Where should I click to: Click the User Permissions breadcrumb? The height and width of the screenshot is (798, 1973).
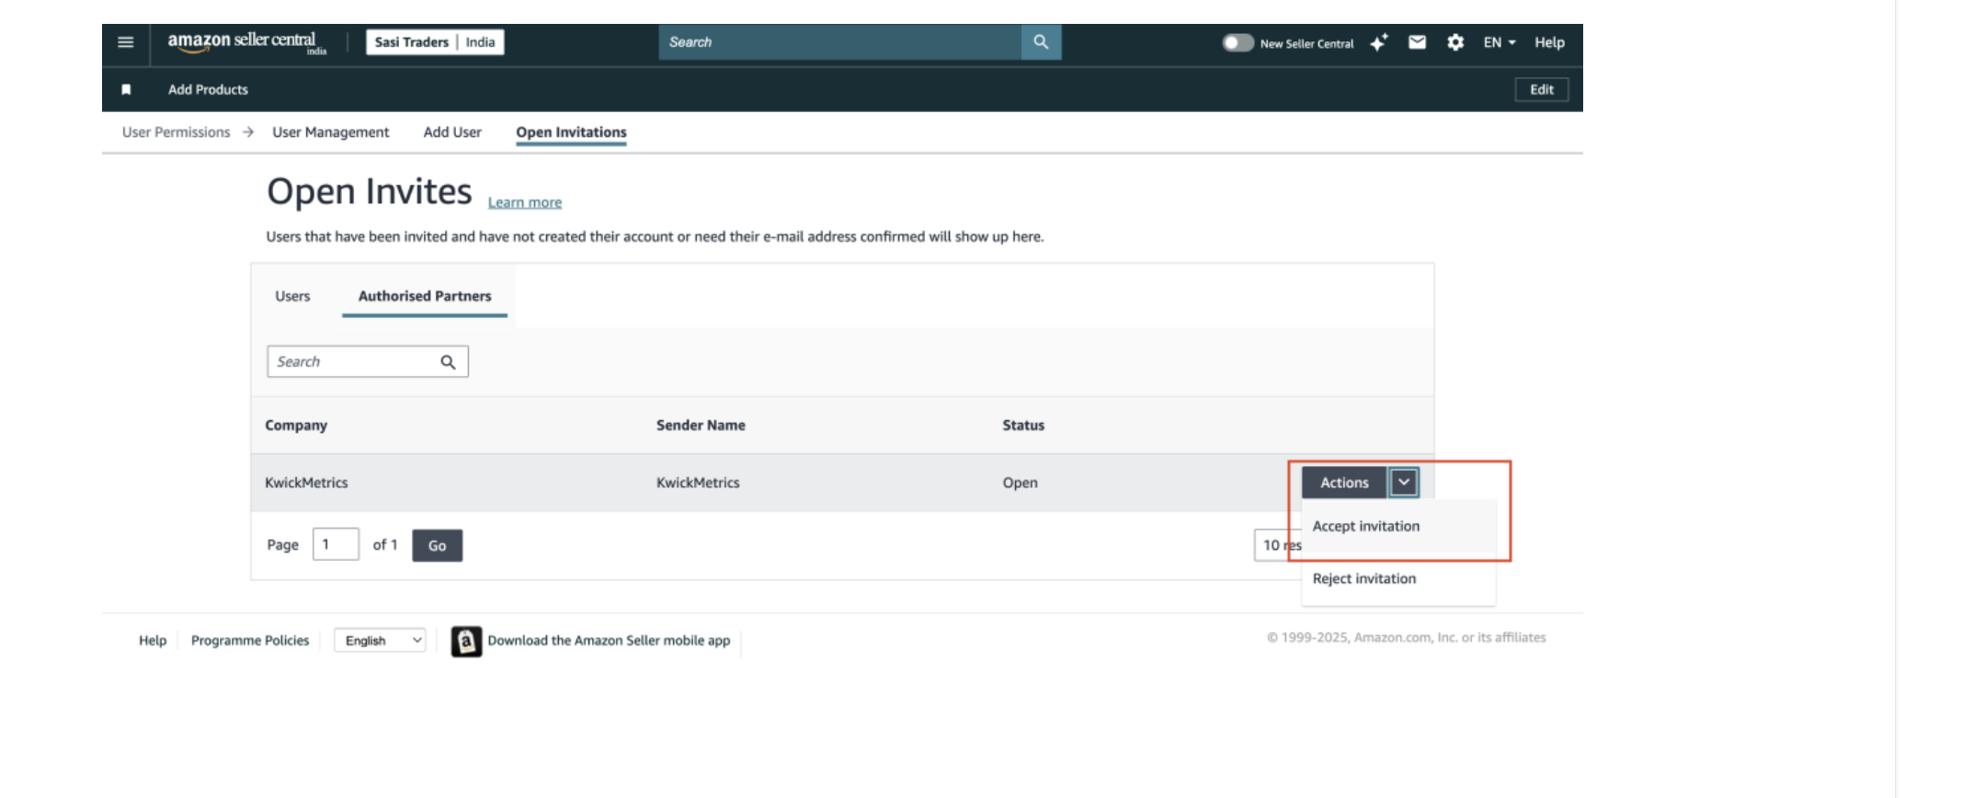(177, 132)
